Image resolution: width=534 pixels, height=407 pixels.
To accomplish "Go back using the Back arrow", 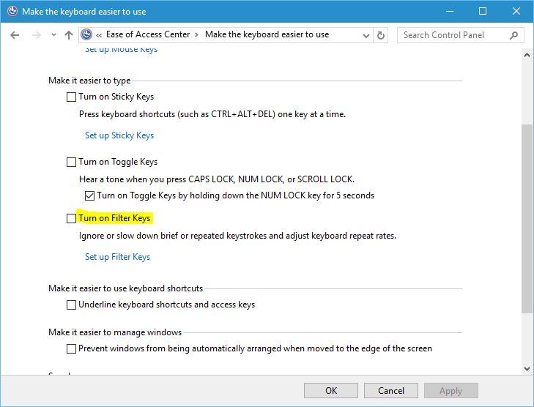I will [x=15, y=35].
